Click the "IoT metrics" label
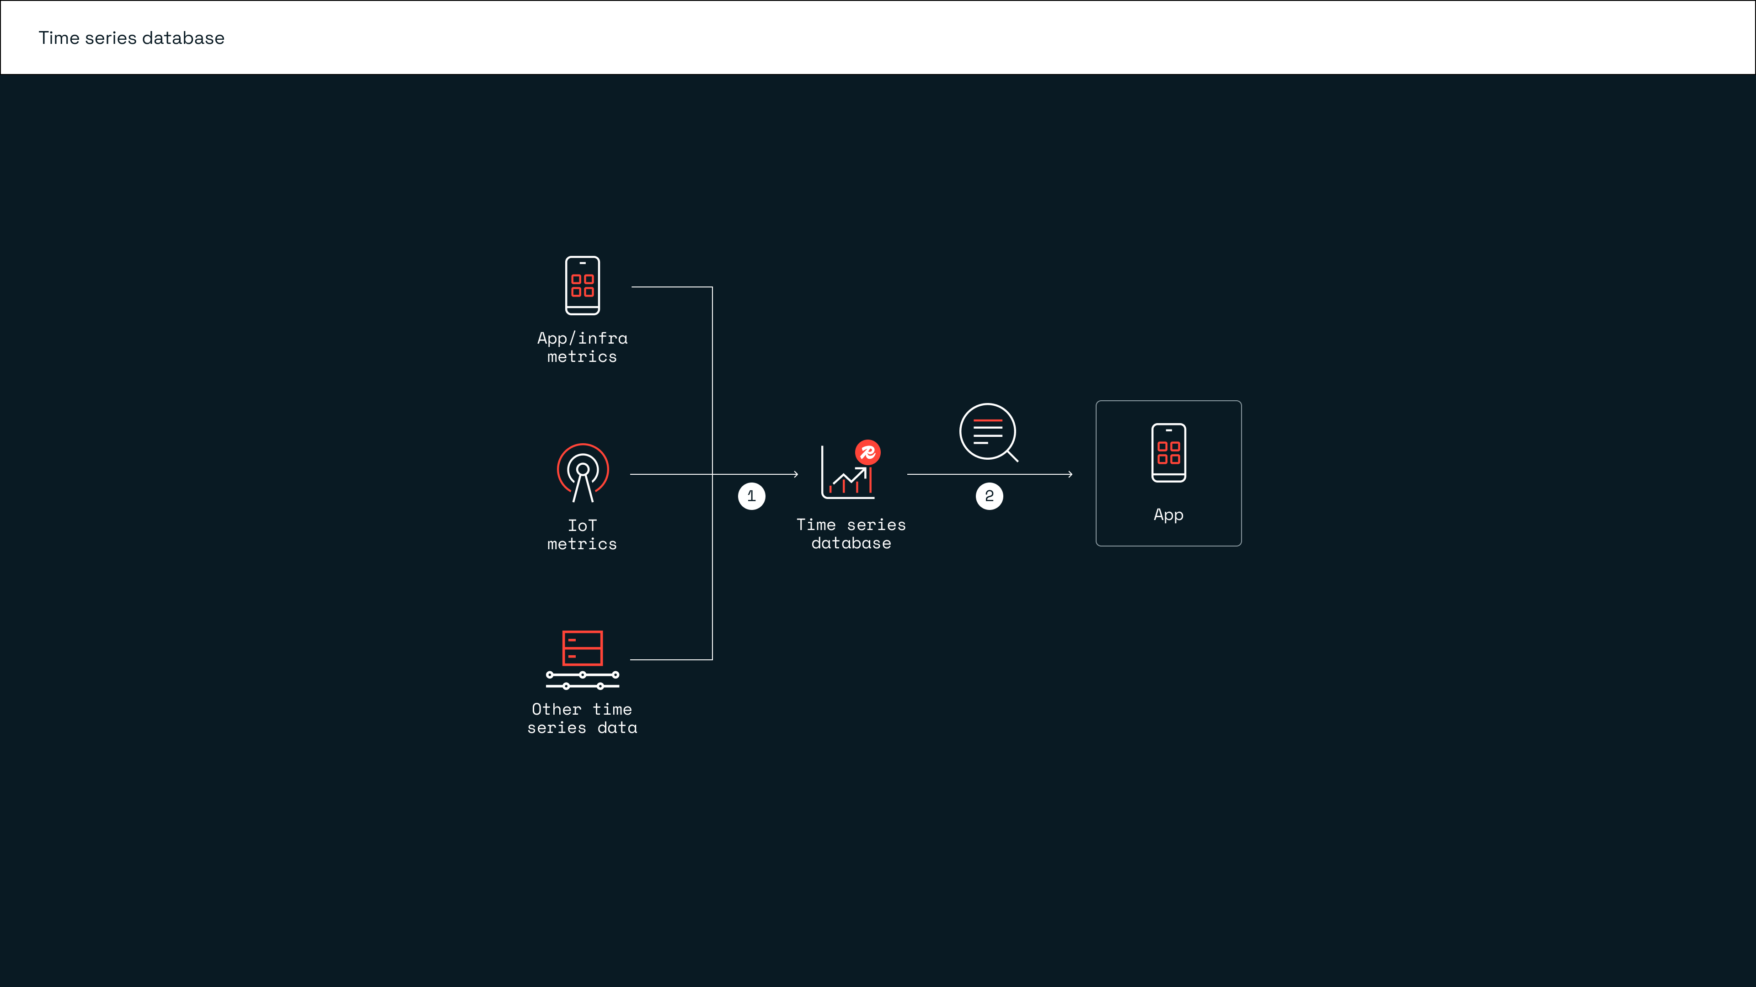1756x987 pixels. tap(582, 535)
